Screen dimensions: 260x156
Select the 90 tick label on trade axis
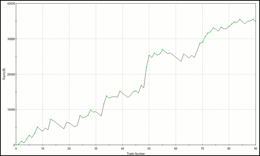256,149
